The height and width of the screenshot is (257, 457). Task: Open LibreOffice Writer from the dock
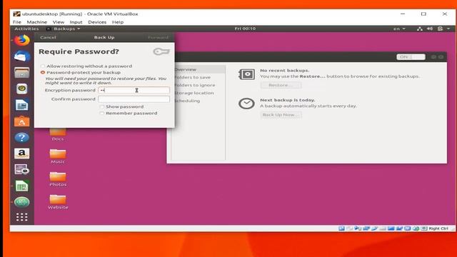pyautogui.click(x=22, y=105)
